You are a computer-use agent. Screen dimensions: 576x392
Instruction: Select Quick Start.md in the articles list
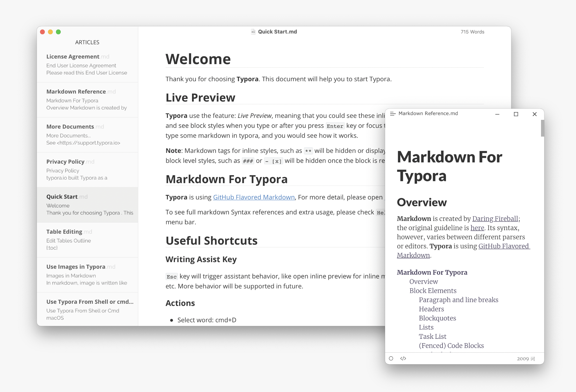click(88, 205)
